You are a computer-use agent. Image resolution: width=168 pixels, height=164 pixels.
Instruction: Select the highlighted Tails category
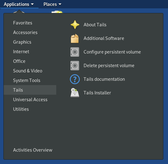click(30, 90)
